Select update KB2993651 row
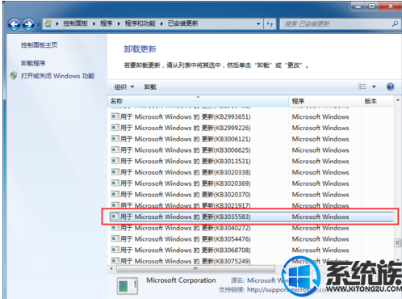The height and width of the screenshot is (299, 402). pos(252,117)
